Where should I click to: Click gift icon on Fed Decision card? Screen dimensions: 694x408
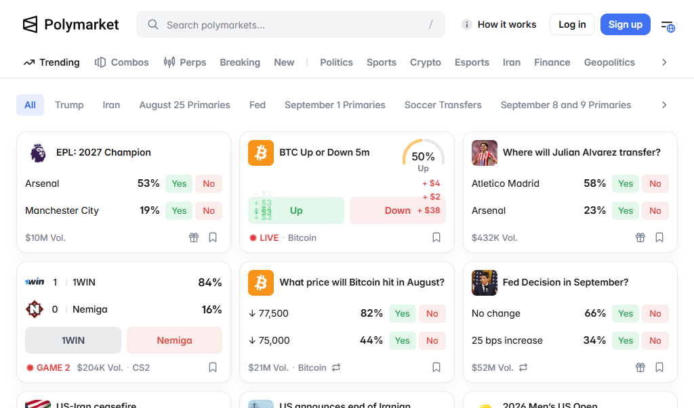point(640,367)
